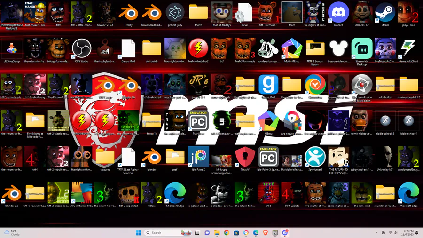Open the Windows Start menu
The width and height of the screenshot is (423, 238).
[138, 233]
